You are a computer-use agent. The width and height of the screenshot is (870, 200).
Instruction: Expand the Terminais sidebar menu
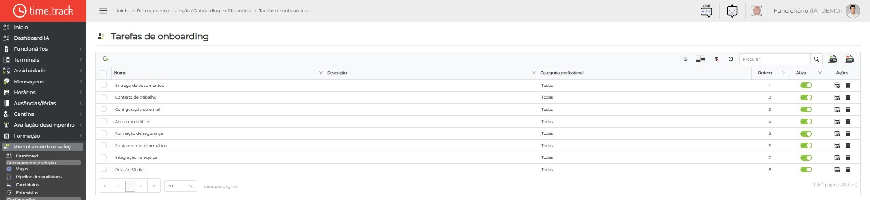43,60
